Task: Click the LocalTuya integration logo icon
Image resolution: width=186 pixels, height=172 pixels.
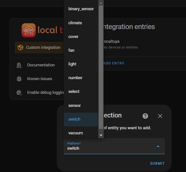Action: click(29, 30)
